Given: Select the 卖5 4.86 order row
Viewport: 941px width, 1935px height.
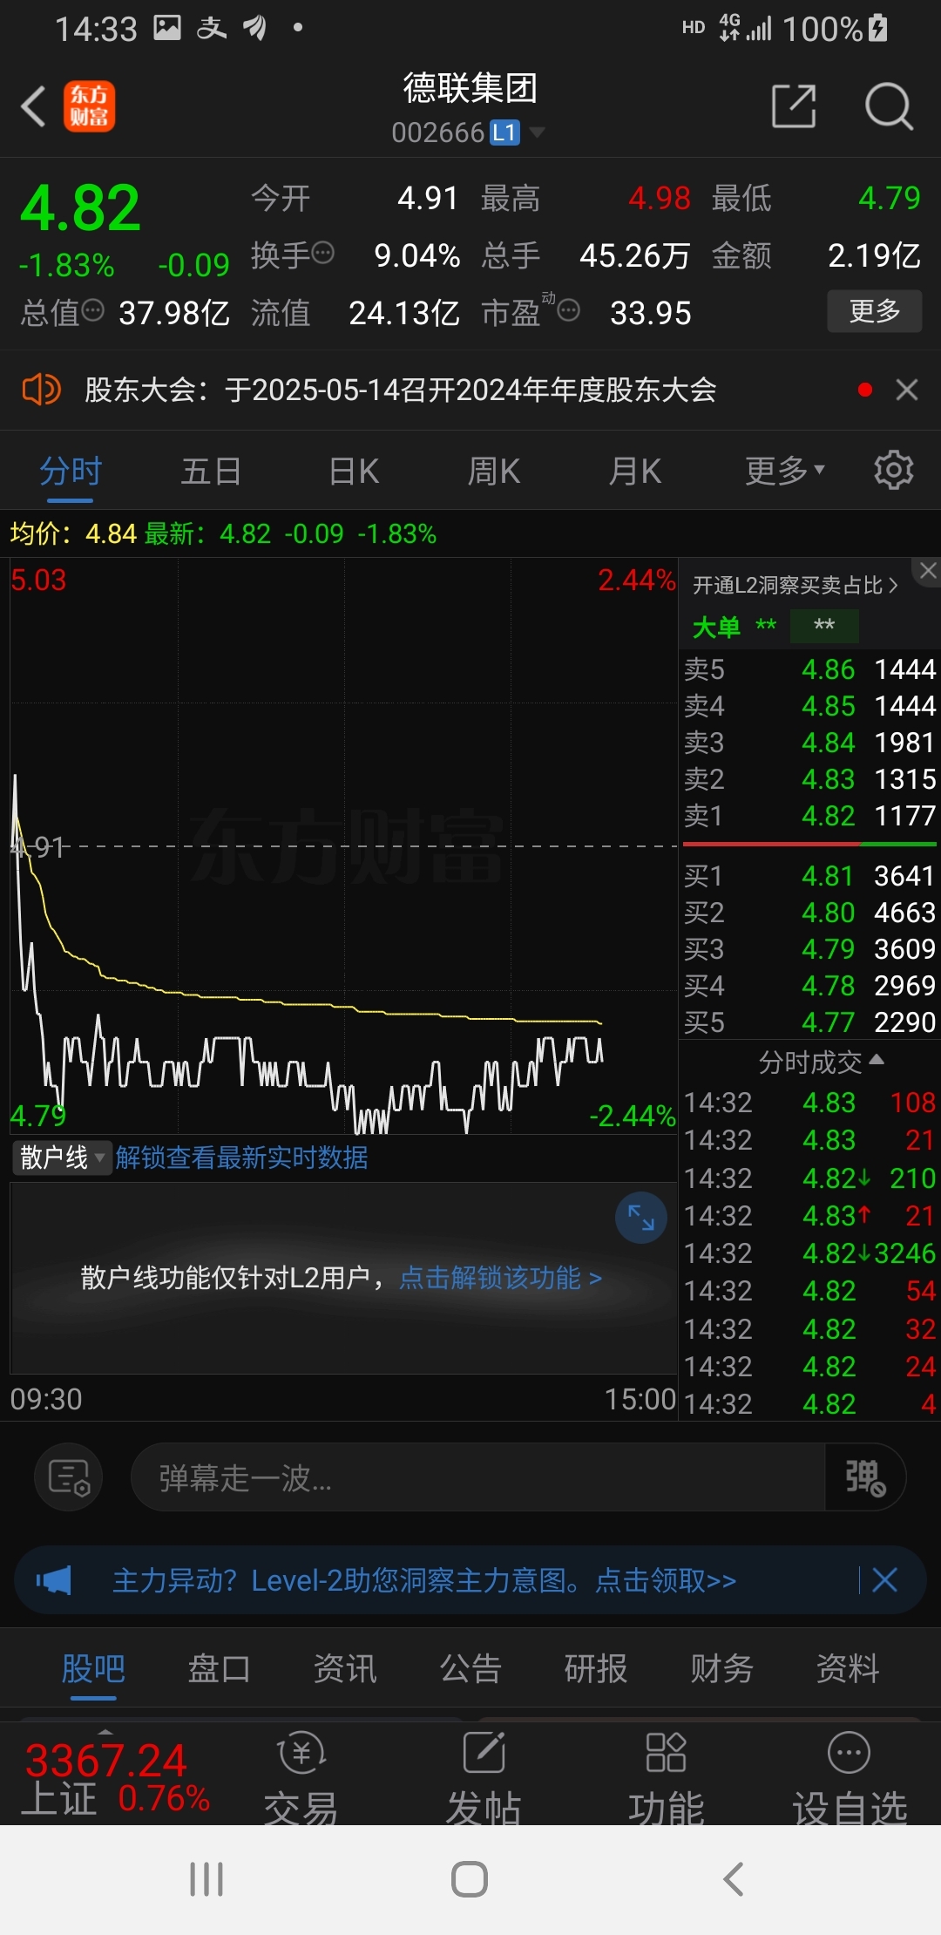Looking at the screenshot, I should (809, 669).
